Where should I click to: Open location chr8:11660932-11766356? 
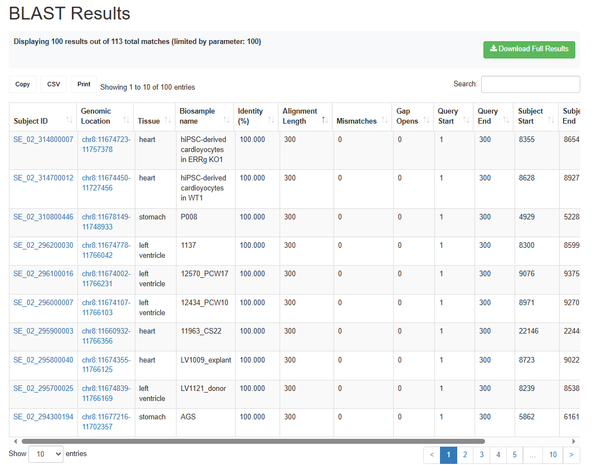[x=106, y=336]
